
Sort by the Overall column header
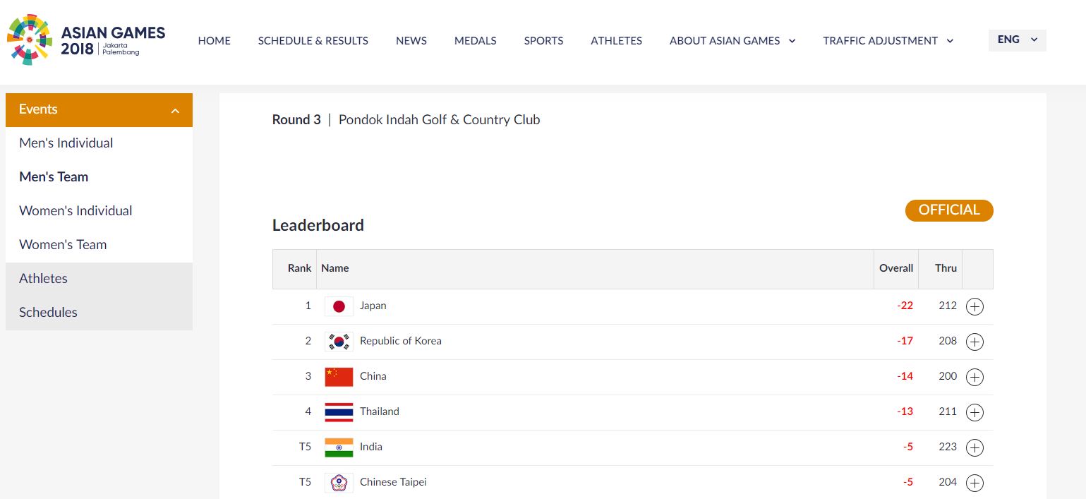point(895,268)
